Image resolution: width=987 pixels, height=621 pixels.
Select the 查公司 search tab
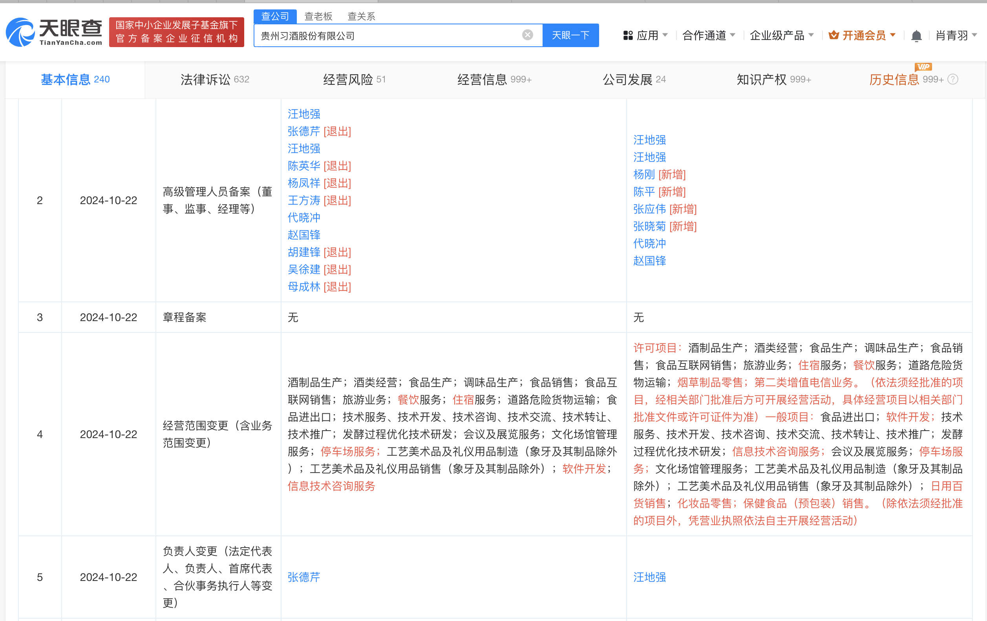pos(275,16)
